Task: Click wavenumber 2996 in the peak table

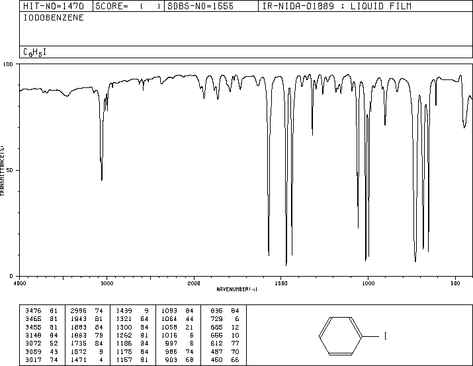Action: pyautogui.click(x=79, y=311)
